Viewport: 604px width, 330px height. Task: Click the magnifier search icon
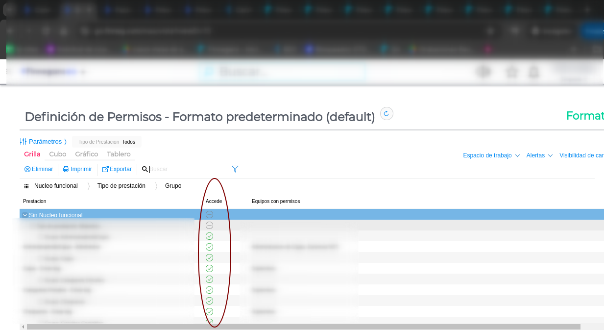pyautogui.click(x=145, y=169)
